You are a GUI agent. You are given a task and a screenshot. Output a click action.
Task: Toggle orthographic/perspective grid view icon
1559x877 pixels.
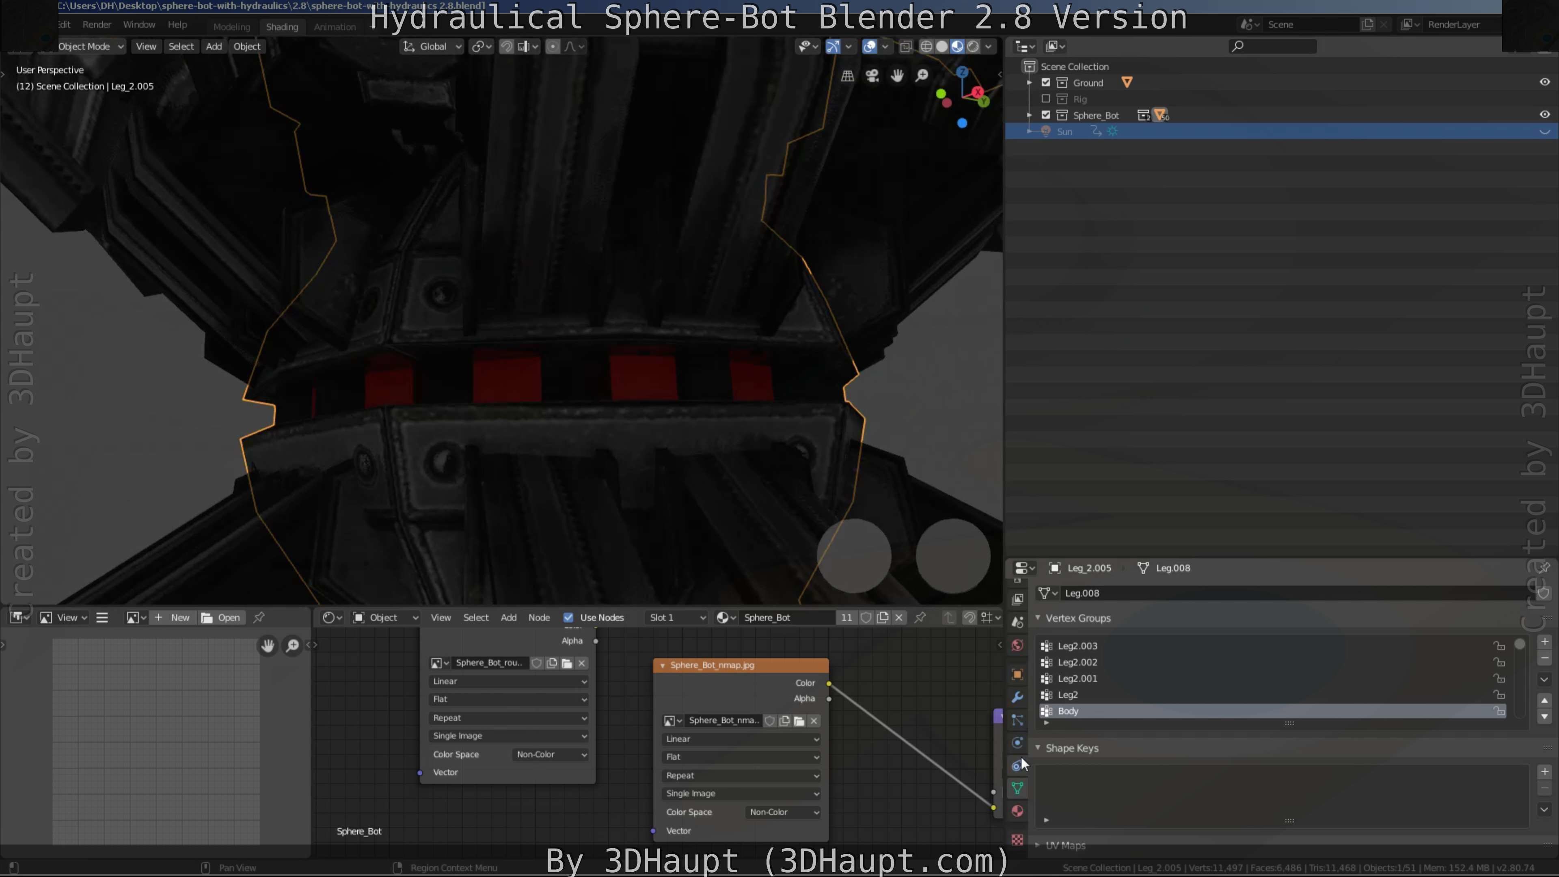[847, 76]
